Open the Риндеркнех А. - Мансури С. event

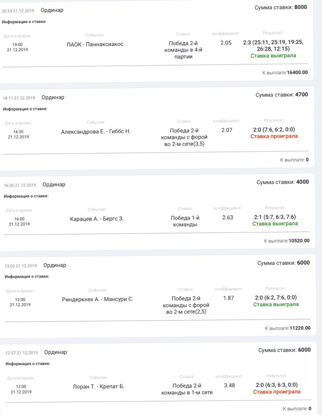coord(98,299)
